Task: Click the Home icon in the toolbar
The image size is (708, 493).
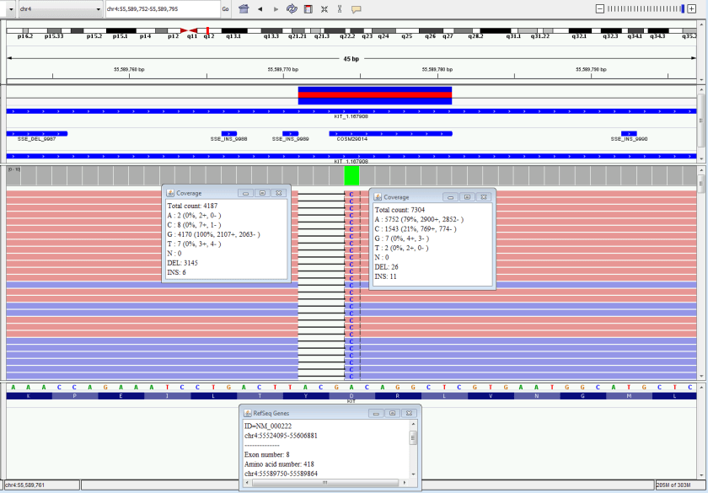Action: pyautogui.click(x=244, y=8)
